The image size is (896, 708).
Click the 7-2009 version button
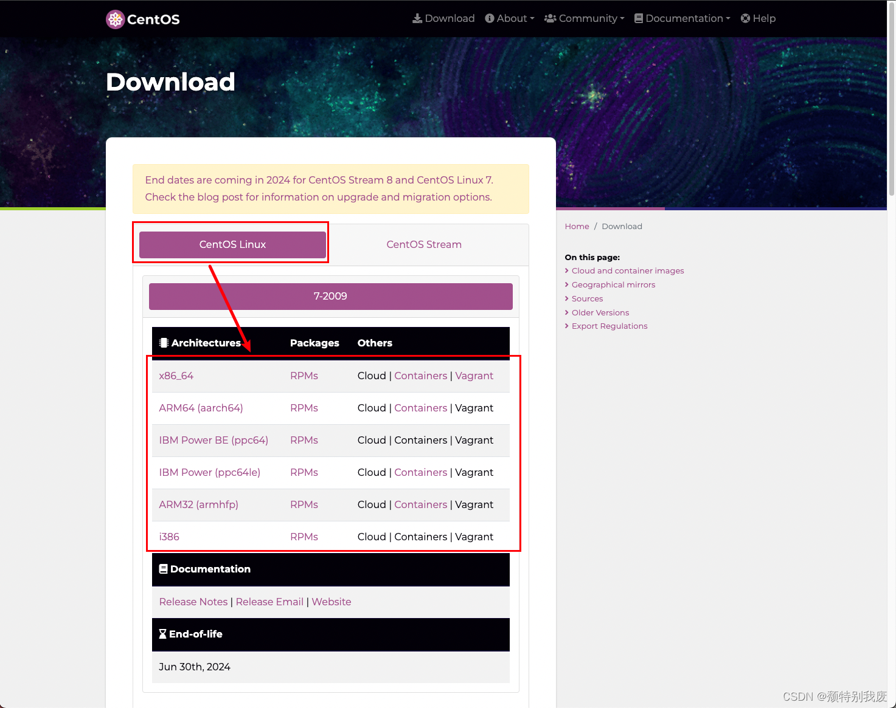(x=331, y=296)
